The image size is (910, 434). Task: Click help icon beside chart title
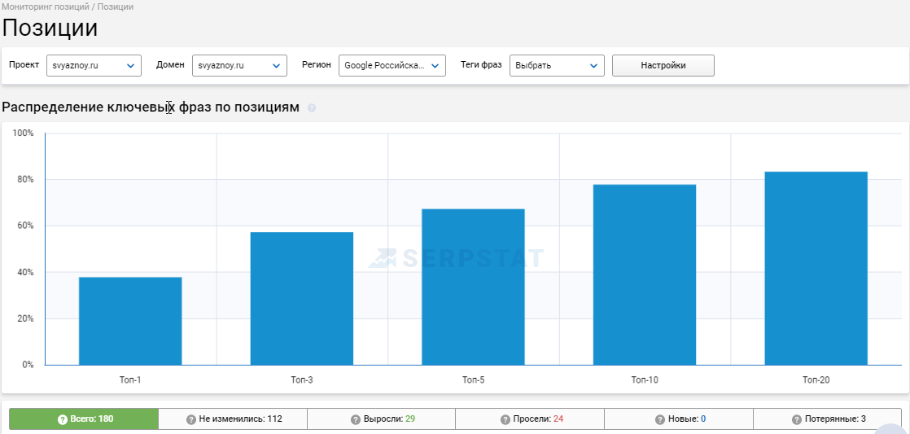[312, 108]
